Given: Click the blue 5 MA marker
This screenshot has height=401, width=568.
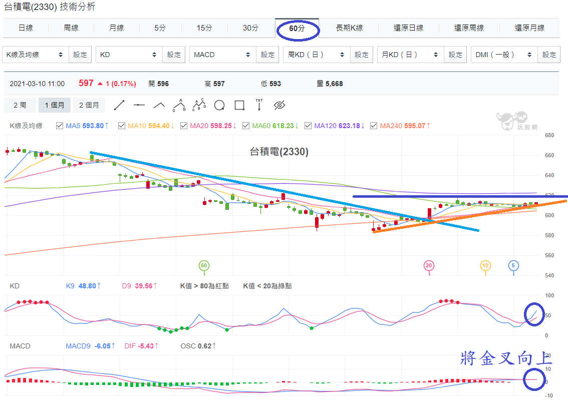Looking at the screenshot, I should coord(513,266).
